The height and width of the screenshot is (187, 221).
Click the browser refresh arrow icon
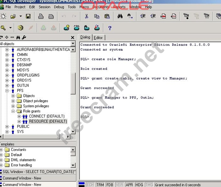click(1, 37)
